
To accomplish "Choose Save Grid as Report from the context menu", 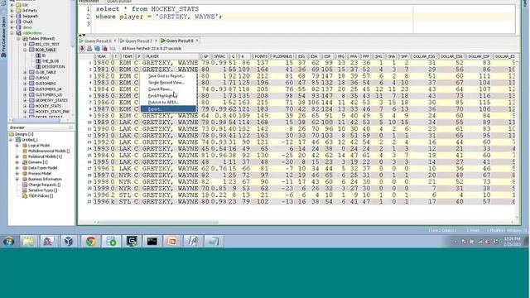I will 168,76.
